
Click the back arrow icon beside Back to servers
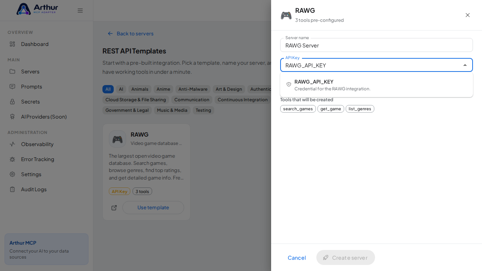point(110,33)
